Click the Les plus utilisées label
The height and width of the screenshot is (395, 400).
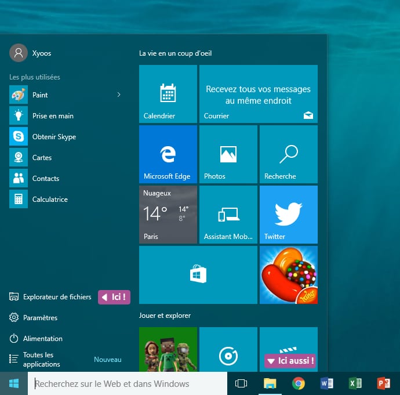(35, 77)
